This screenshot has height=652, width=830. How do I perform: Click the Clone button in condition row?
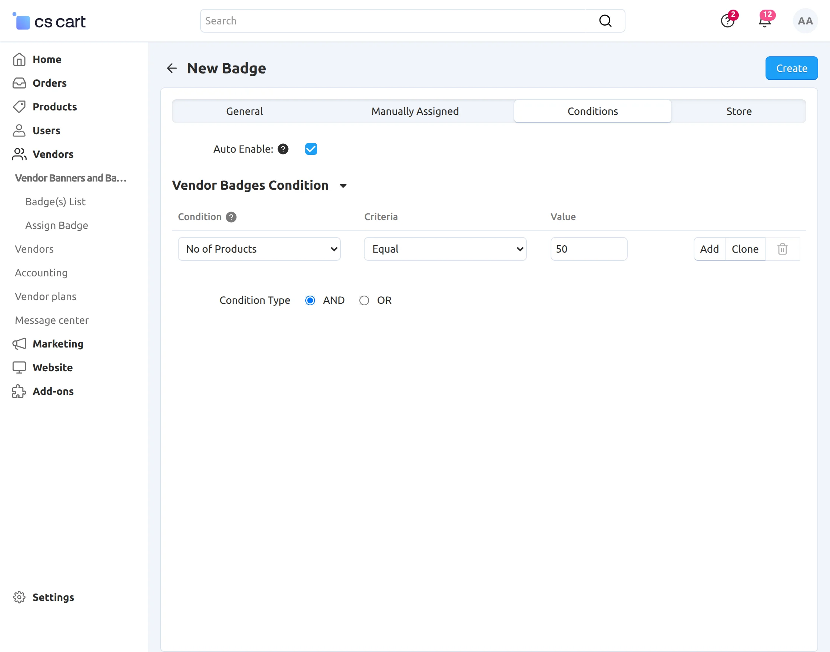pyautogui.click(x=744, y=249)
